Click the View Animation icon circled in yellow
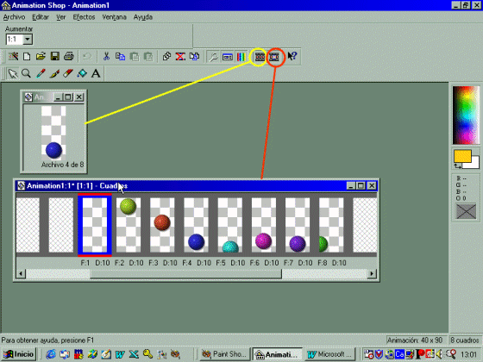Viewport: 483px width, 362px height. pos(260,57)
